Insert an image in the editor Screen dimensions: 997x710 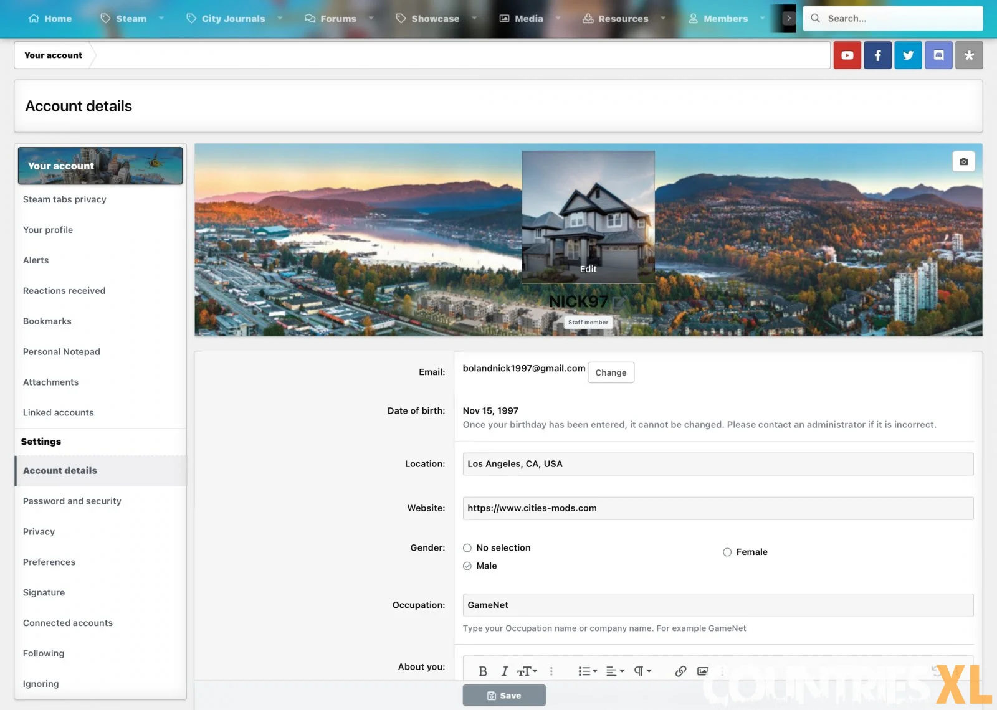point(703,671)
